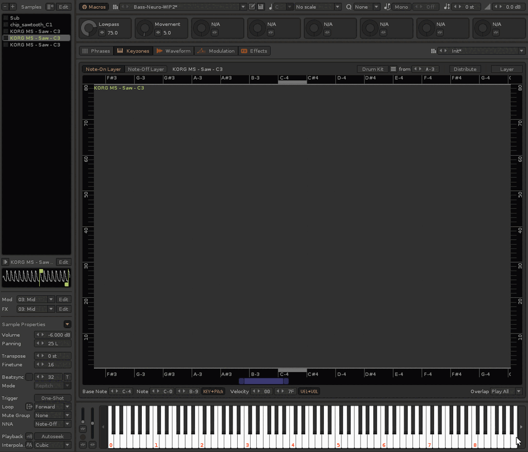
Task: Open the Init* keyzone preset dropdown
Action: [x=521, y=51]
